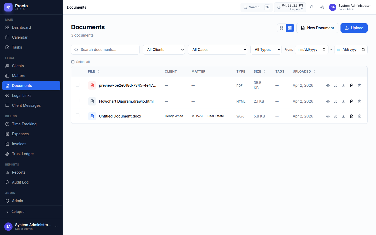This screenshot has width=376, height=235.
Task: Open Time Tracking from sidebar
Action: (x=24, y=124)
